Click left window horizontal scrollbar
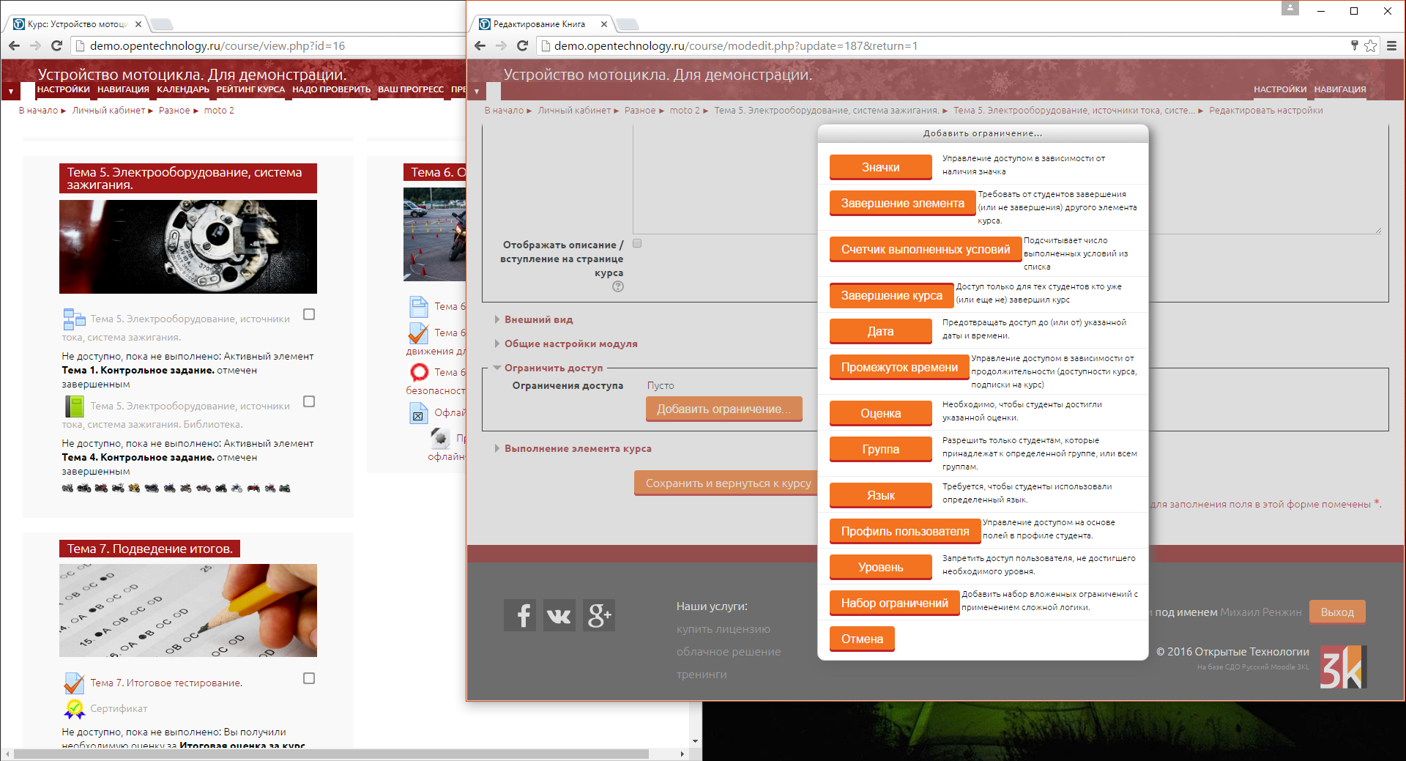Screen dimensions: 1406x761 coord(331,754)
